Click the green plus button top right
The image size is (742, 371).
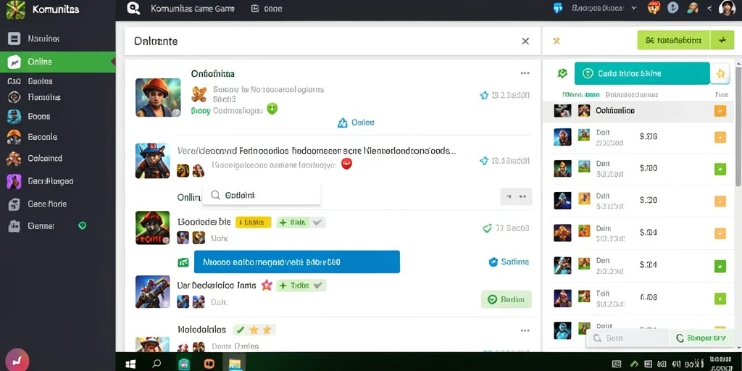(x=722, y=41)
